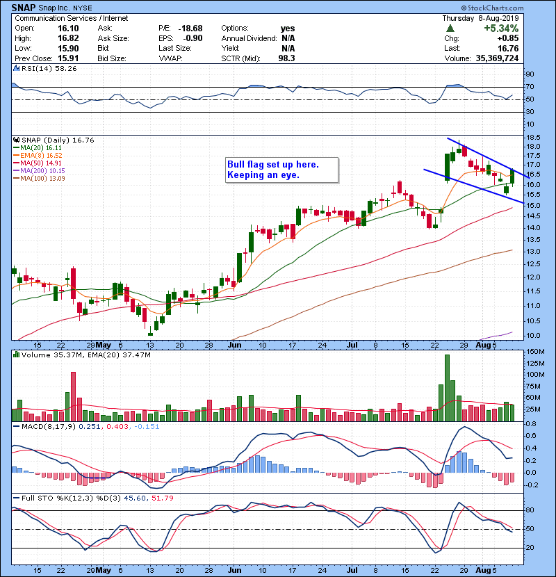
Task: Click the 90 level on RSI axis
Action: click(x=530, y=74)
